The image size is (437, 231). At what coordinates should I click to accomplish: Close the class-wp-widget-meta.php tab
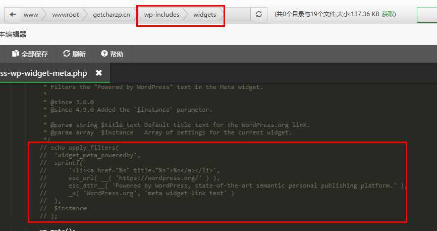(x=99, y=73)
